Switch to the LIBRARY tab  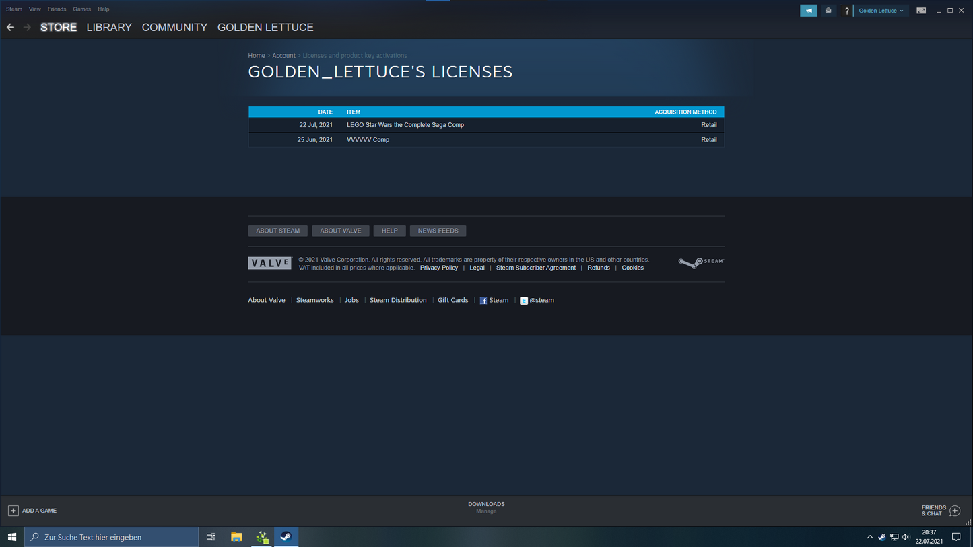108,27
